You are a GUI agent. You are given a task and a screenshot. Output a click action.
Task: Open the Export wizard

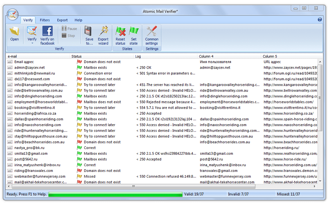click(x=103, y=35)
